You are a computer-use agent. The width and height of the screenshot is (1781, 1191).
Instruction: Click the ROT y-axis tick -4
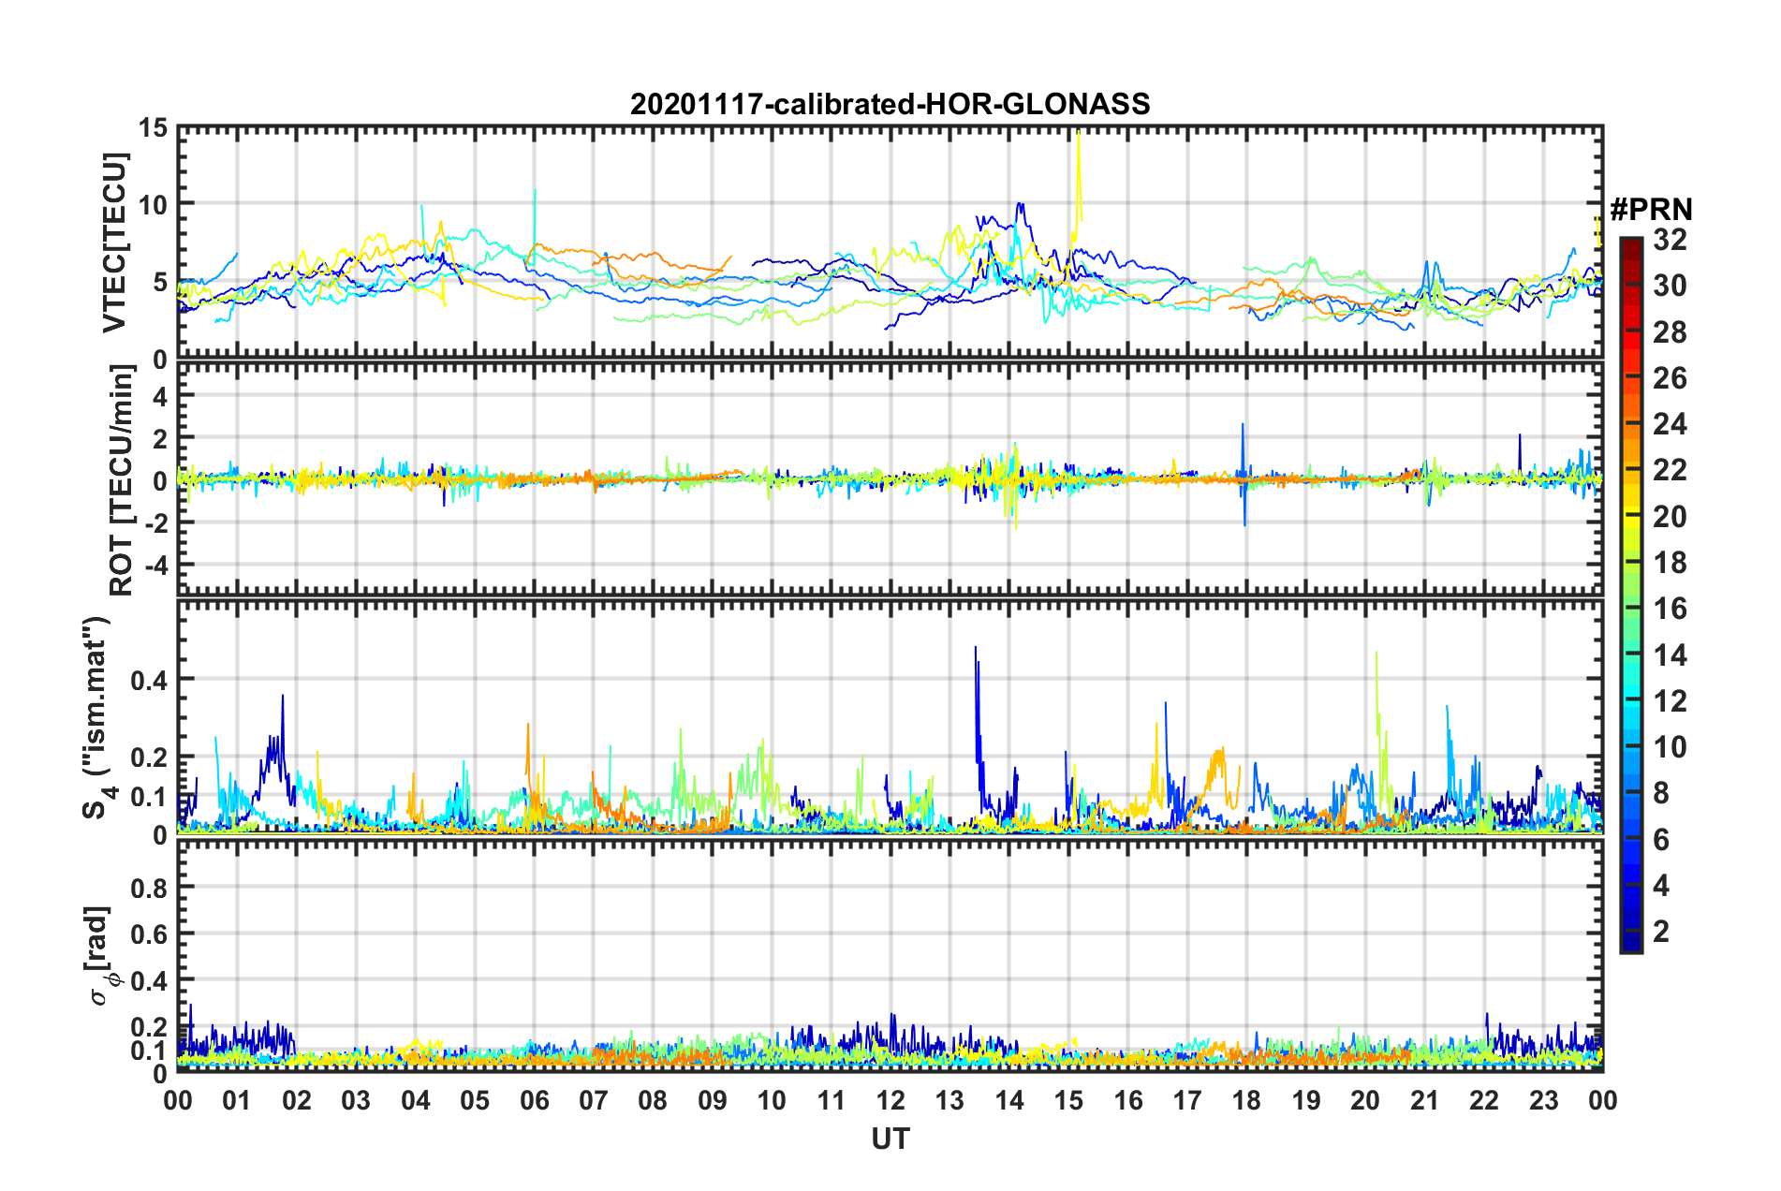coord(155,566)
